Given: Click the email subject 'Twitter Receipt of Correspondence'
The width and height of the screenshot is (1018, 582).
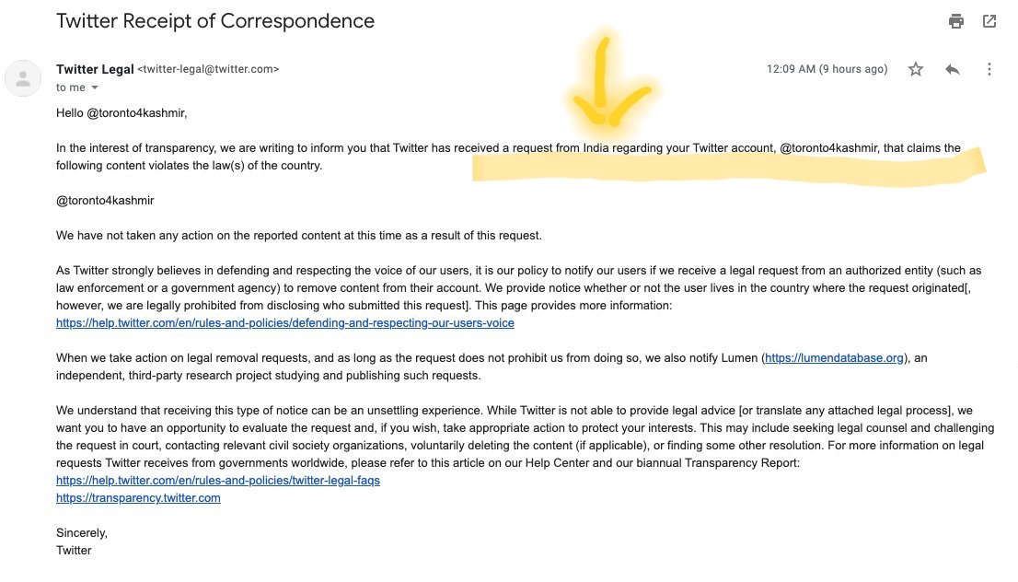Looking at the screenshot, I should pyautogui.click(x=215, y=21).
